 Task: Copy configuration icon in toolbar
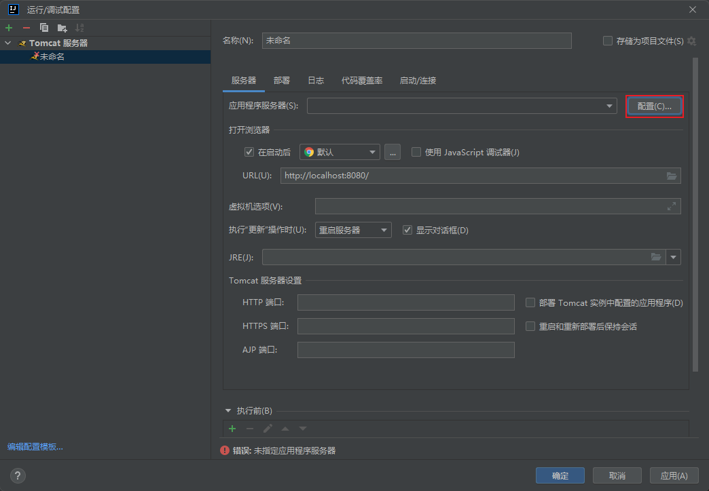pos(44,28)
